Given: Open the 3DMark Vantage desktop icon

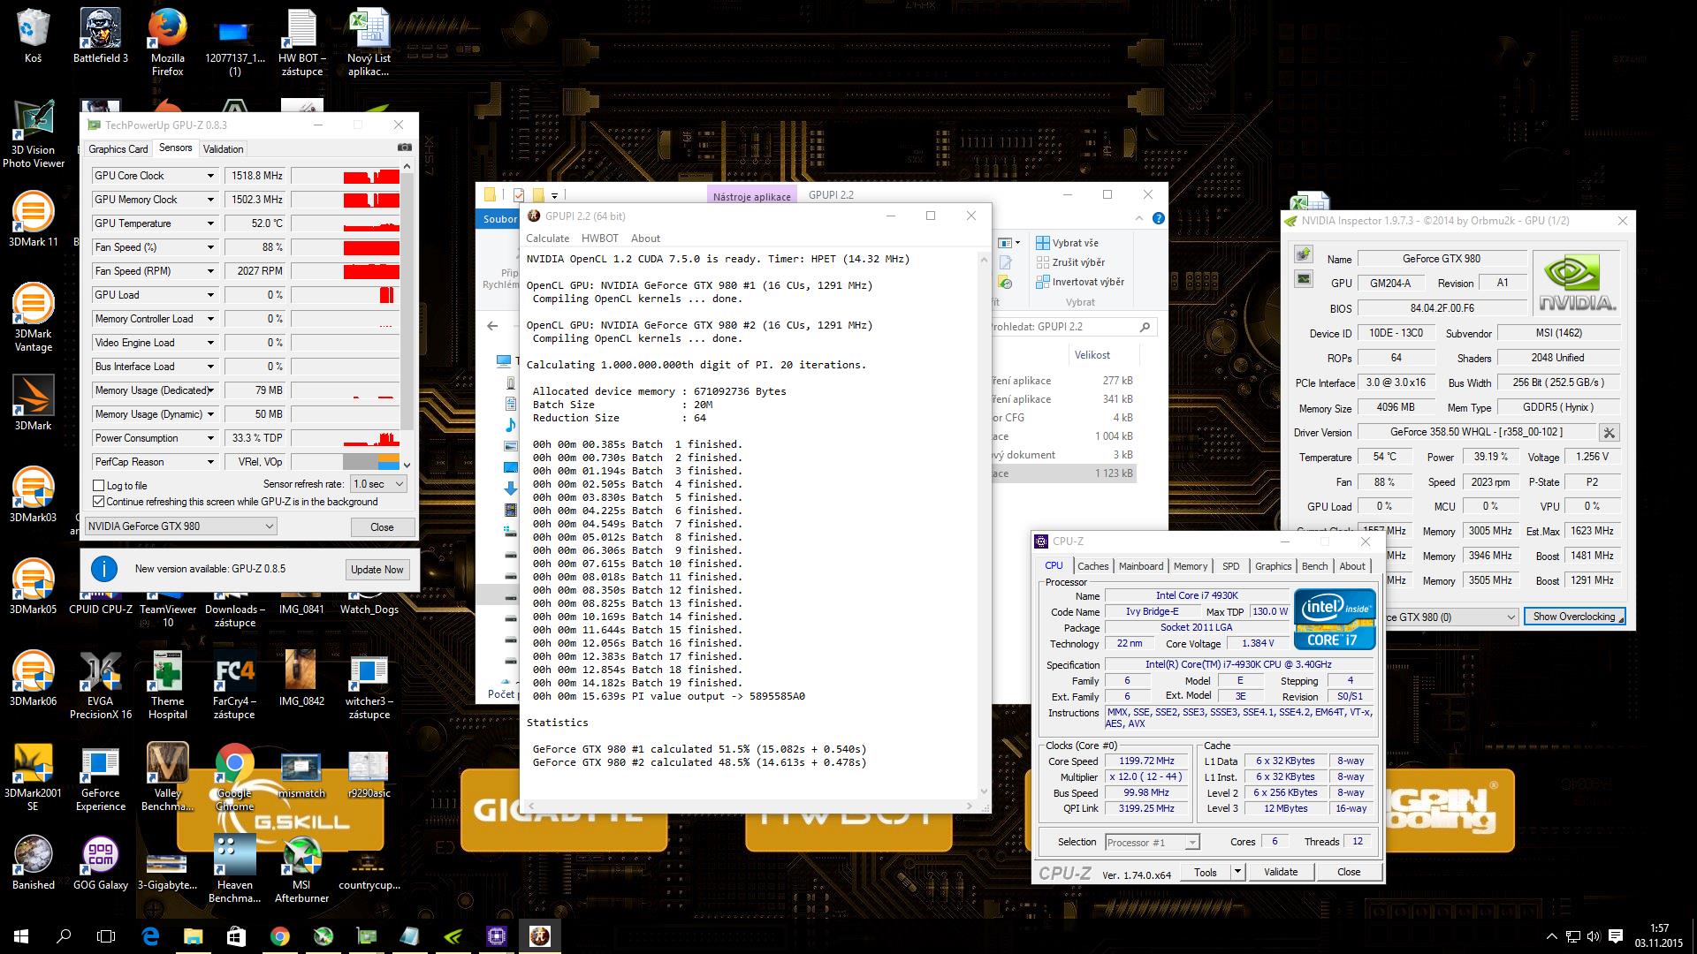Looking at the screenshot, I should tap(33, 316).
